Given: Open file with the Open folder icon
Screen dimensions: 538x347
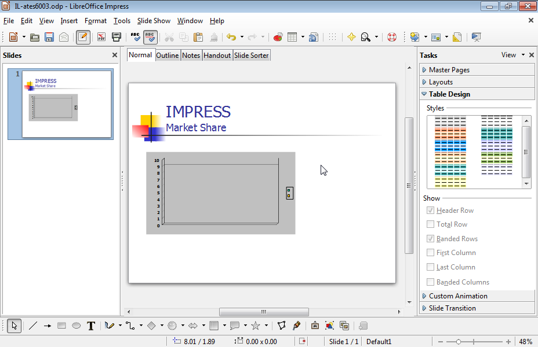Looking at the screenshot, I should pos(35,37).
